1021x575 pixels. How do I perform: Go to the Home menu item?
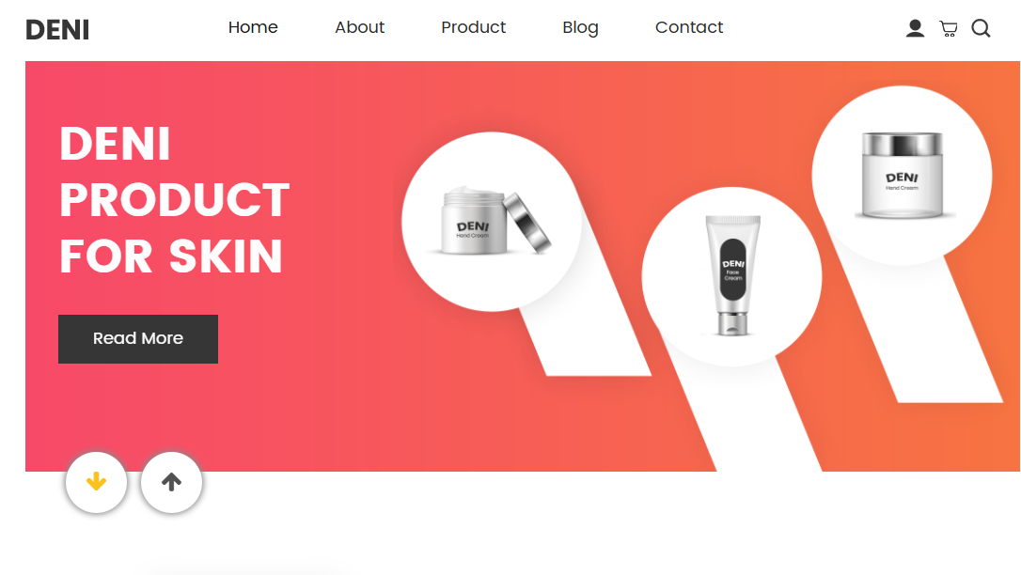[253, 27]
